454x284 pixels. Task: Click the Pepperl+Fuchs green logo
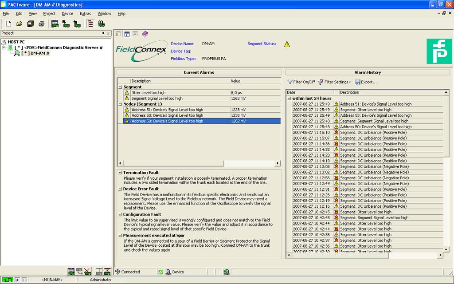click(x=439, y=51)
